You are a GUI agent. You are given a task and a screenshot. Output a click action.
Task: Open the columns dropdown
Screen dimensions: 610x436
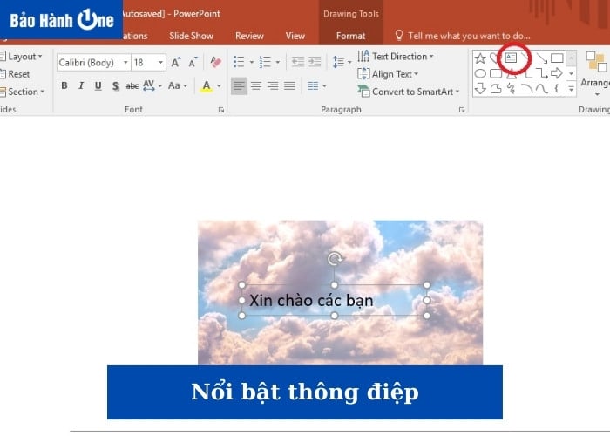(x=316, y=85)
